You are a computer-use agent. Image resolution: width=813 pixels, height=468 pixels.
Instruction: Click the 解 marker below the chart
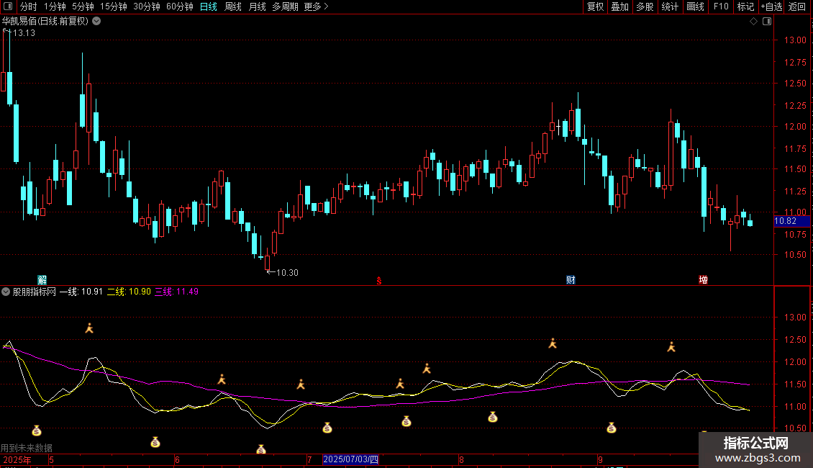point(42,280)
